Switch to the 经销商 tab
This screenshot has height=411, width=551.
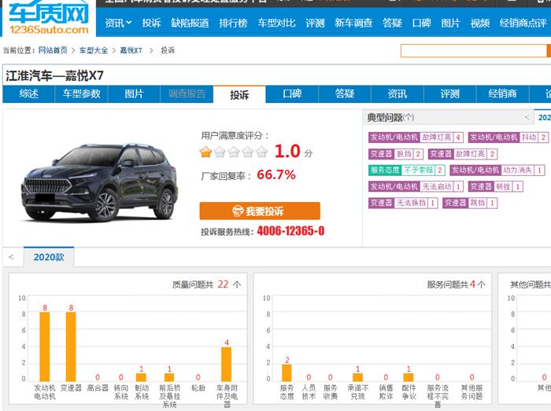tap(502, 94)
